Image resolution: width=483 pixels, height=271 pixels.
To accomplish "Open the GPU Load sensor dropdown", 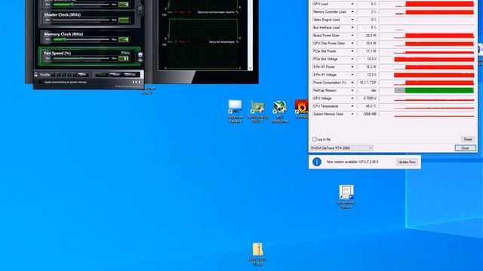I will tap(352, 4).
